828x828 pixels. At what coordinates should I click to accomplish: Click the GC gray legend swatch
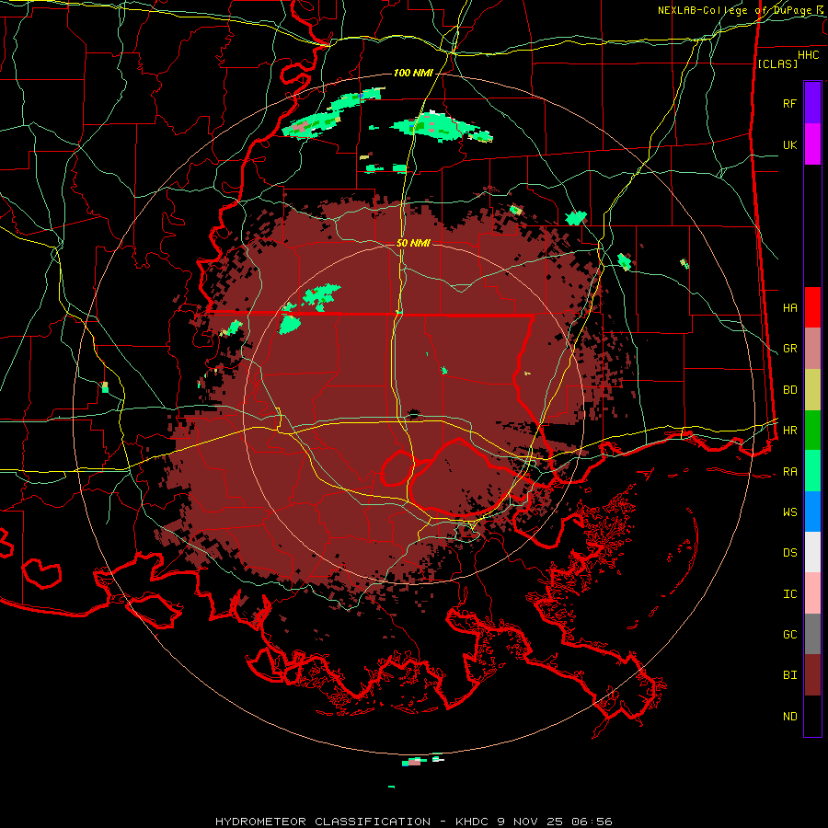click(x=812, y=634)
